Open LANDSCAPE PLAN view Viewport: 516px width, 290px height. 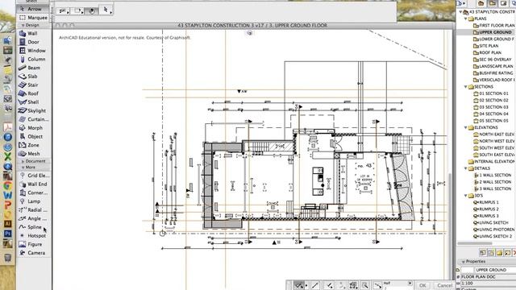coord(493,66)
